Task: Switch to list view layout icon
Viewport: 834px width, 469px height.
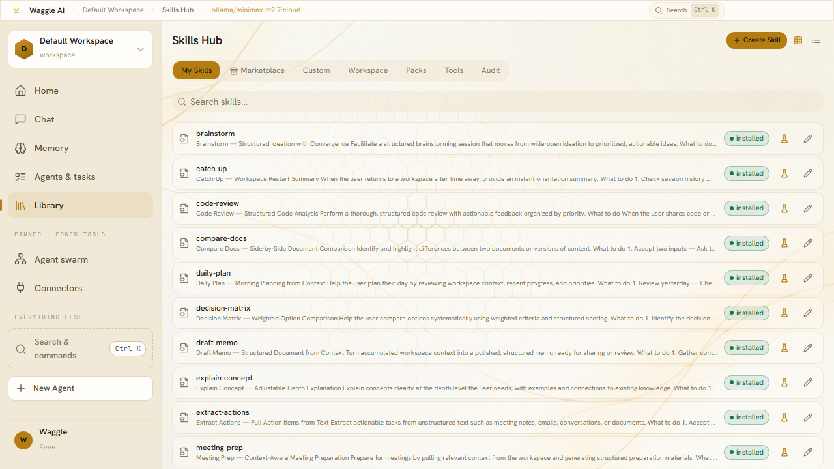Action: [x=816, y=40]
